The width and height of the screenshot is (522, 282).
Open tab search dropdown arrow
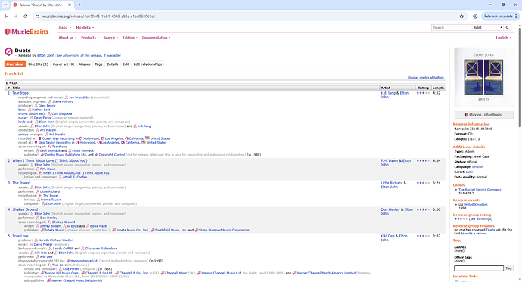[x=5, y=5]
